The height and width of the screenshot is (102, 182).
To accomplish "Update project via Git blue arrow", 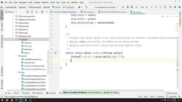I will pos(147,7).
